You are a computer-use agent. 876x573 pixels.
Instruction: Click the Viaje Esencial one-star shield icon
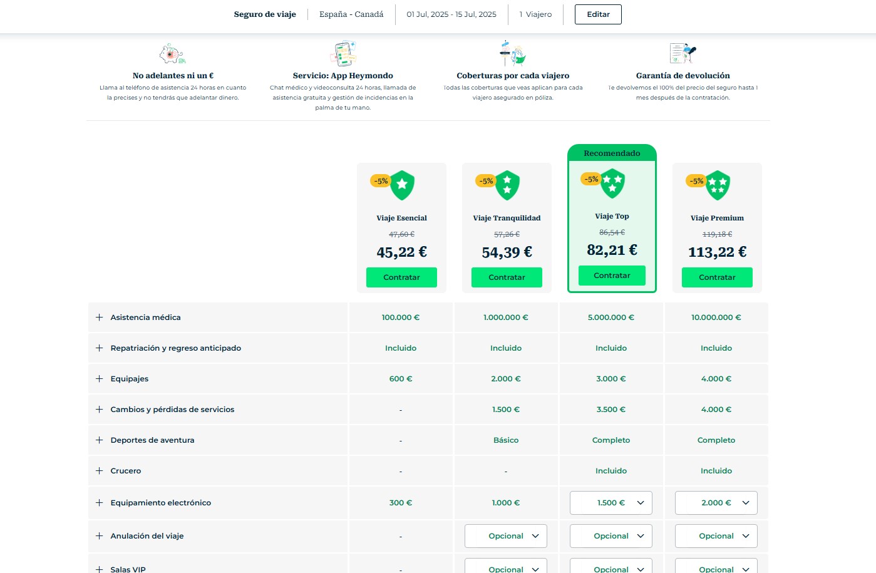click(x=402, y=185)
